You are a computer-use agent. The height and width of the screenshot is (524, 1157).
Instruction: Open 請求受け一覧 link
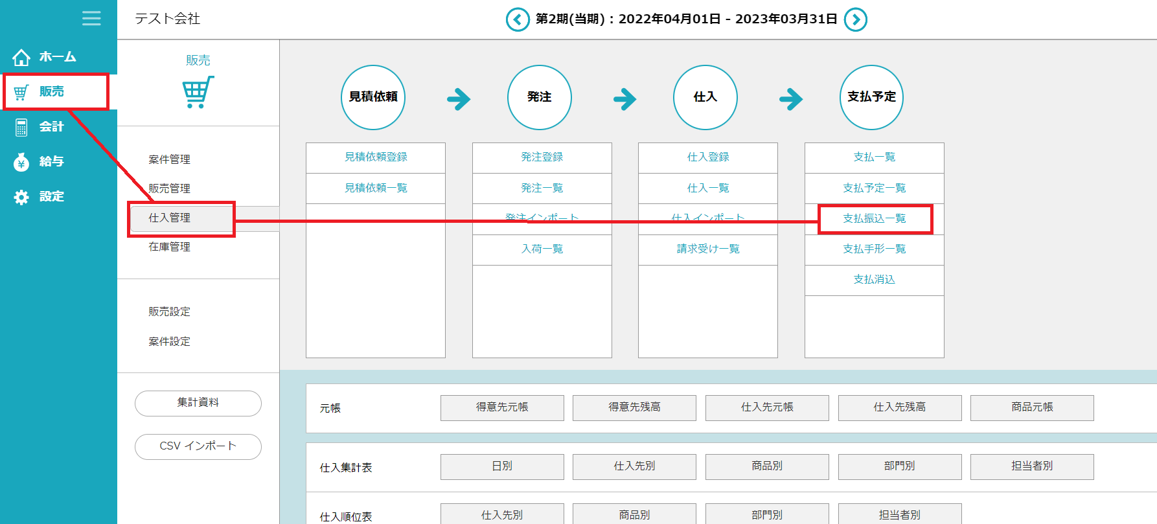[707, 249]
